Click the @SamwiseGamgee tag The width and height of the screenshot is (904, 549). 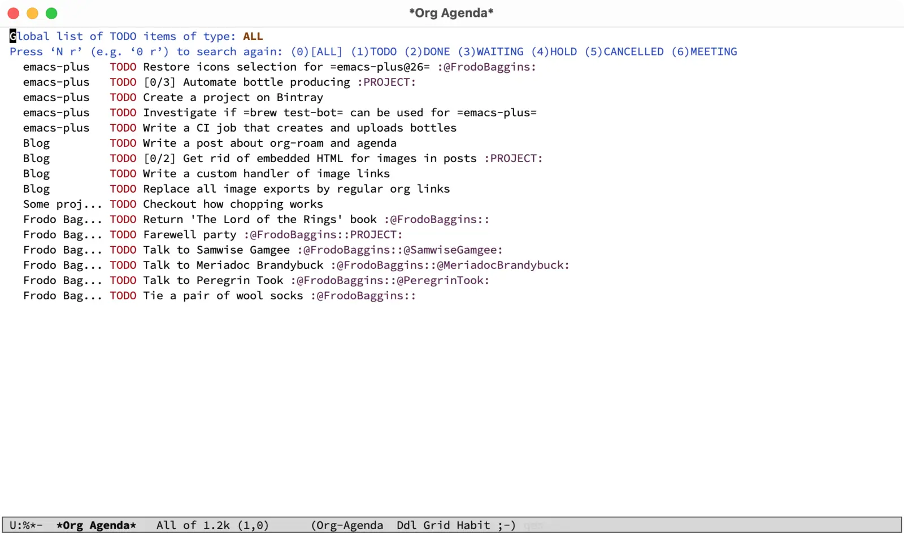(450, 250)
